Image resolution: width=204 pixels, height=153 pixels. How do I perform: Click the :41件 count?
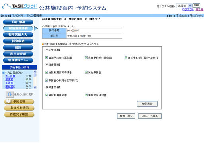[28, 79]
